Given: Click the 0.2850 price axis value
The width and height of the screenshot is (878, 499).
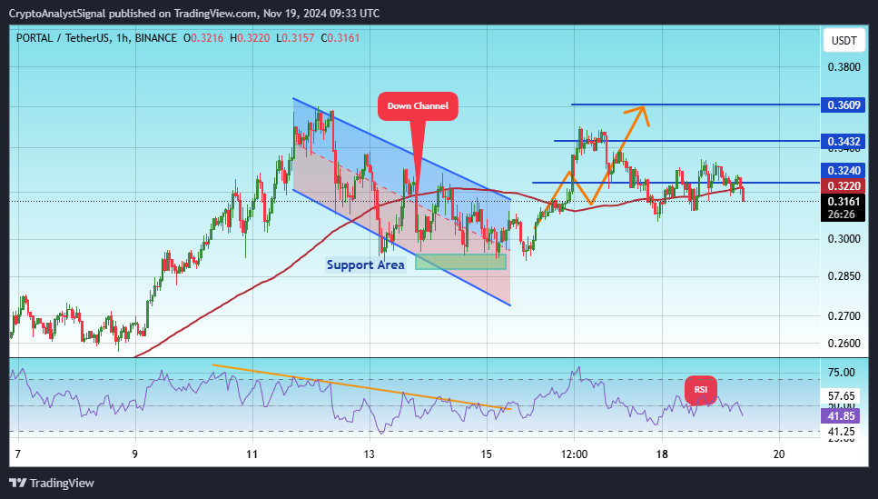Looking at the screenshot, I should pos(843,275).
